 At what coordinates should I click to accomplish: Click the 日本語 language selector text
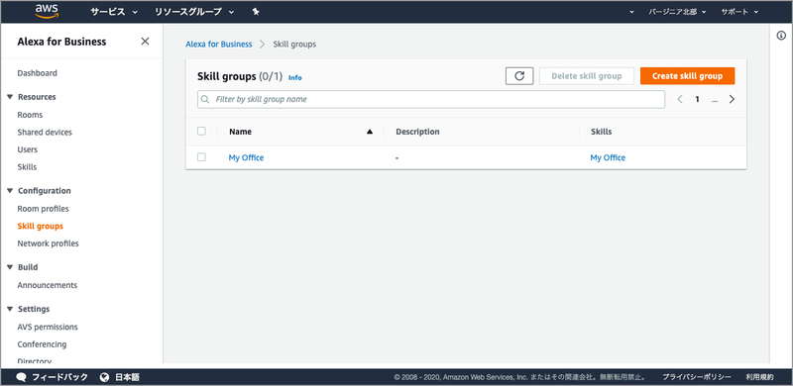[127, 377]
